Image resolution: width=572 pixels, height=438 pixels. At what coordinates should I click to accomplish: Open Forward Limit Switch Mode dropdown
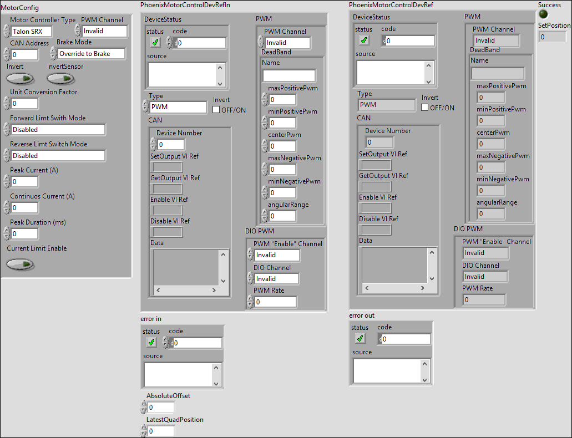click(x=58, y=130)
